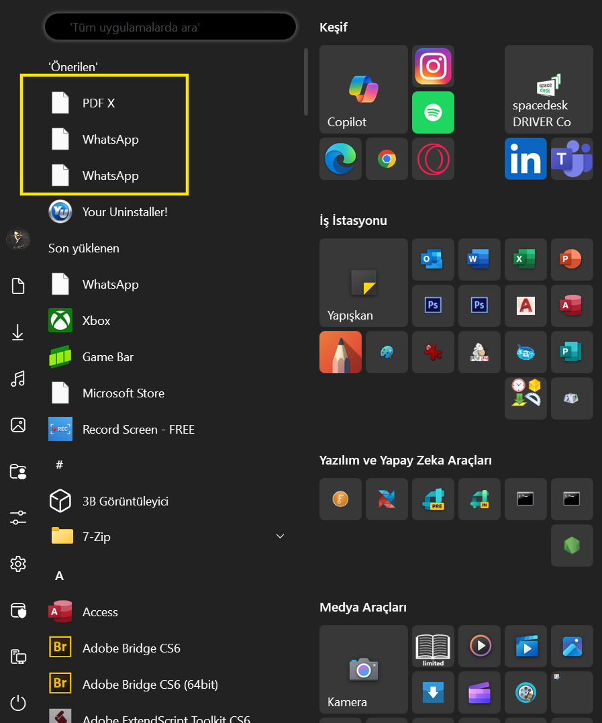Click the Power icon in the sidebar
The image size is (602, 723).
(18, 703)
